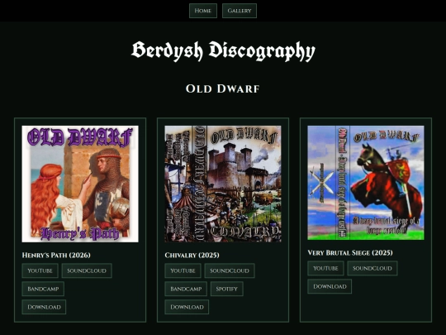Download the Very Brutal Siege album

(330, 286)
